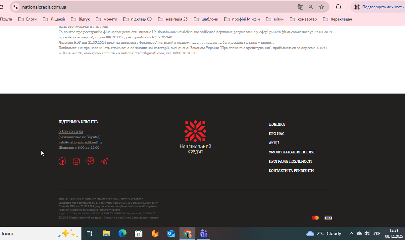This screenshot has height=240, width=405.
Task: Open the мітки bookmarks folder
Action: (275, 19)
